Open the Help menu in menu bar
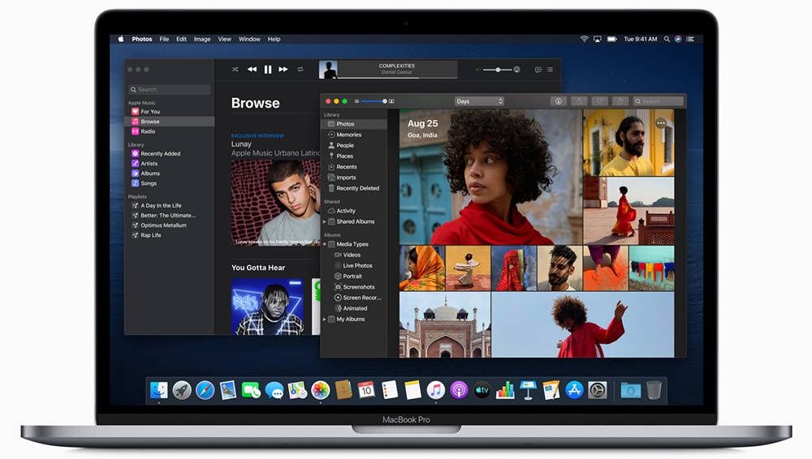The width and height of the screenshot is (812, 459). pos(274,39)
